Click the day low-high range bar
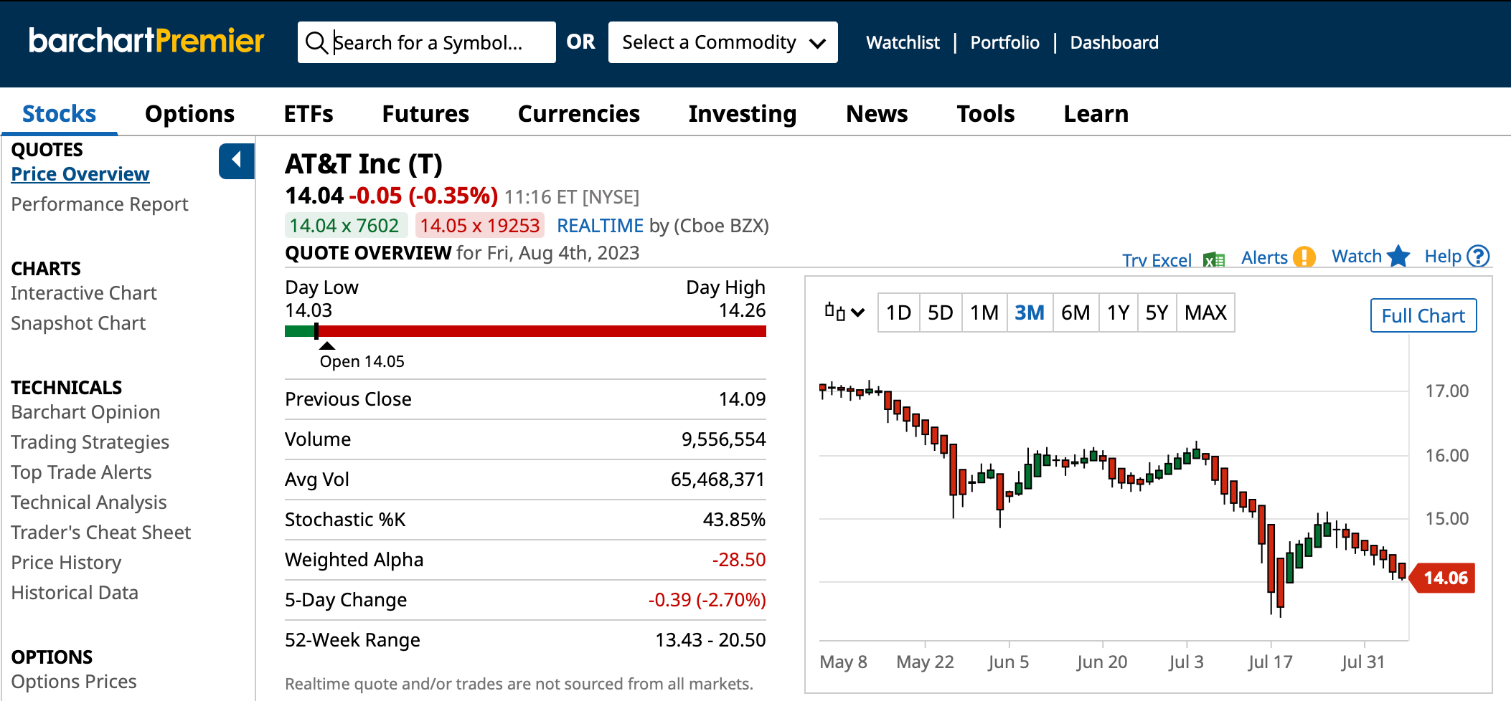This screenshot has width=1511, height=701. click(525, 331)
